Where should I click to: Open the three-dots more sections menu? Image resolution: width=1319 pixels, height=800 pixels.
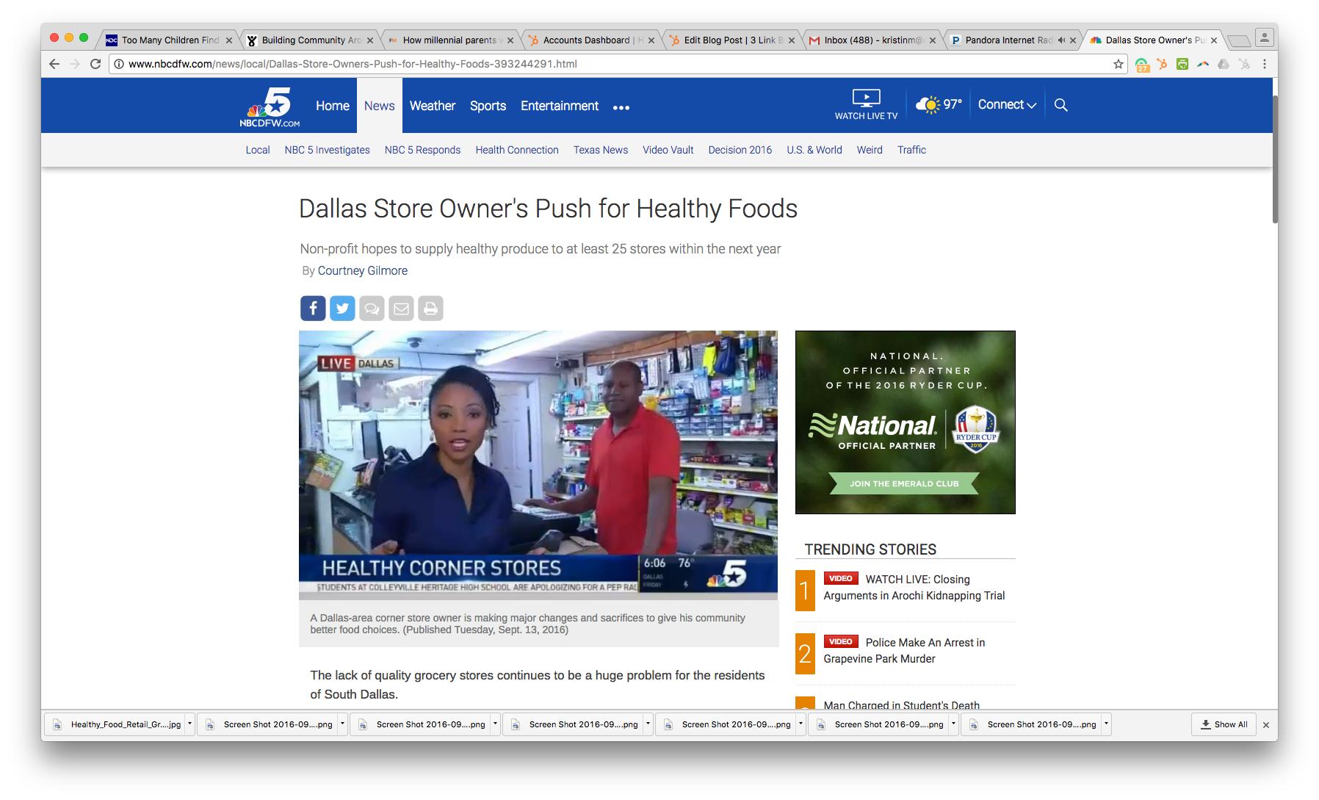click(x=621, y=107)
